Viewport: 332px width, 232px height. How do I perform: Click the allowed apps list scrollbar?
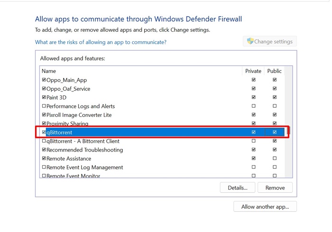pos(288,122)
